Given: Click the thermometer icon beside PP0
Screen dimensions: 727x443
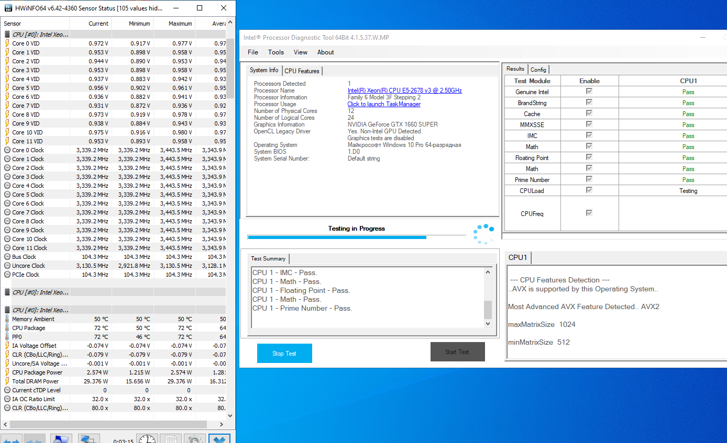Looking at the screenshot, I should pos(7,337).
